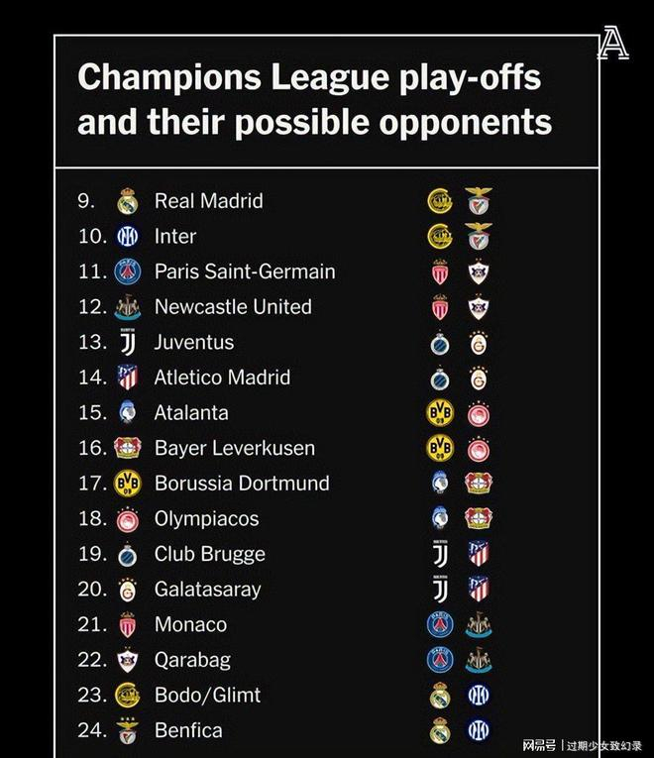Select the Olympiacos crest in row 18
This screenshot has height=758, width=654.
(127, 519)
